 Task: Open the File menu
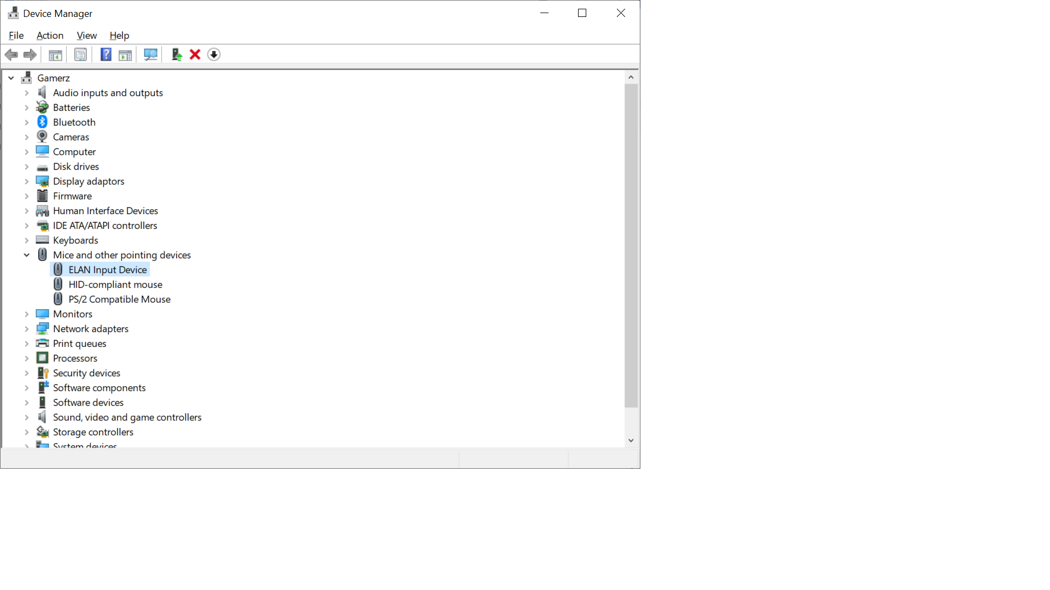pyautogui.click(x=16, y=36)
